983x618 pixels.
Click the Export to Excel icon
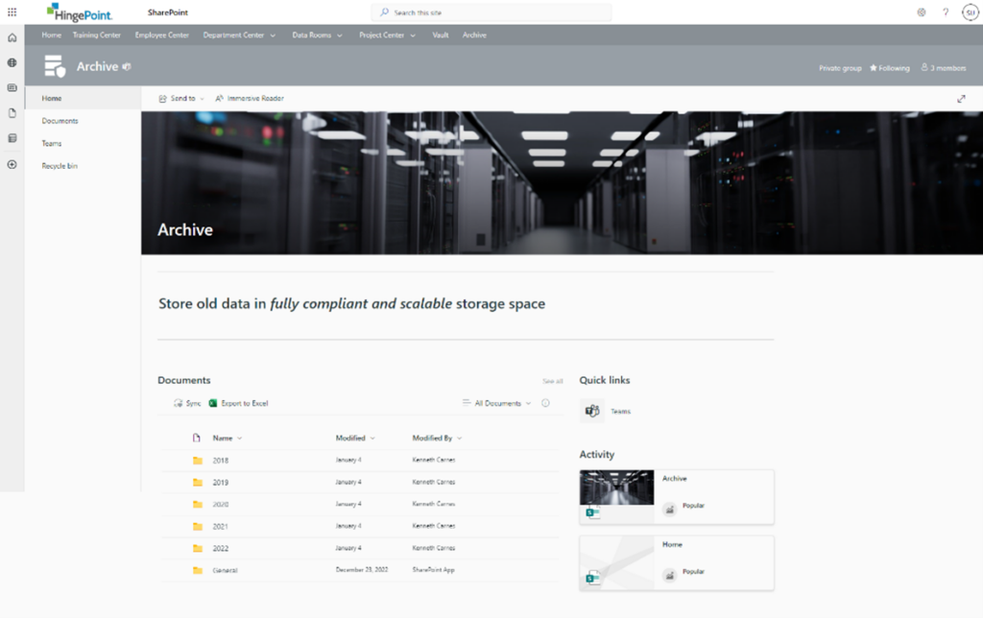point(213,403)
